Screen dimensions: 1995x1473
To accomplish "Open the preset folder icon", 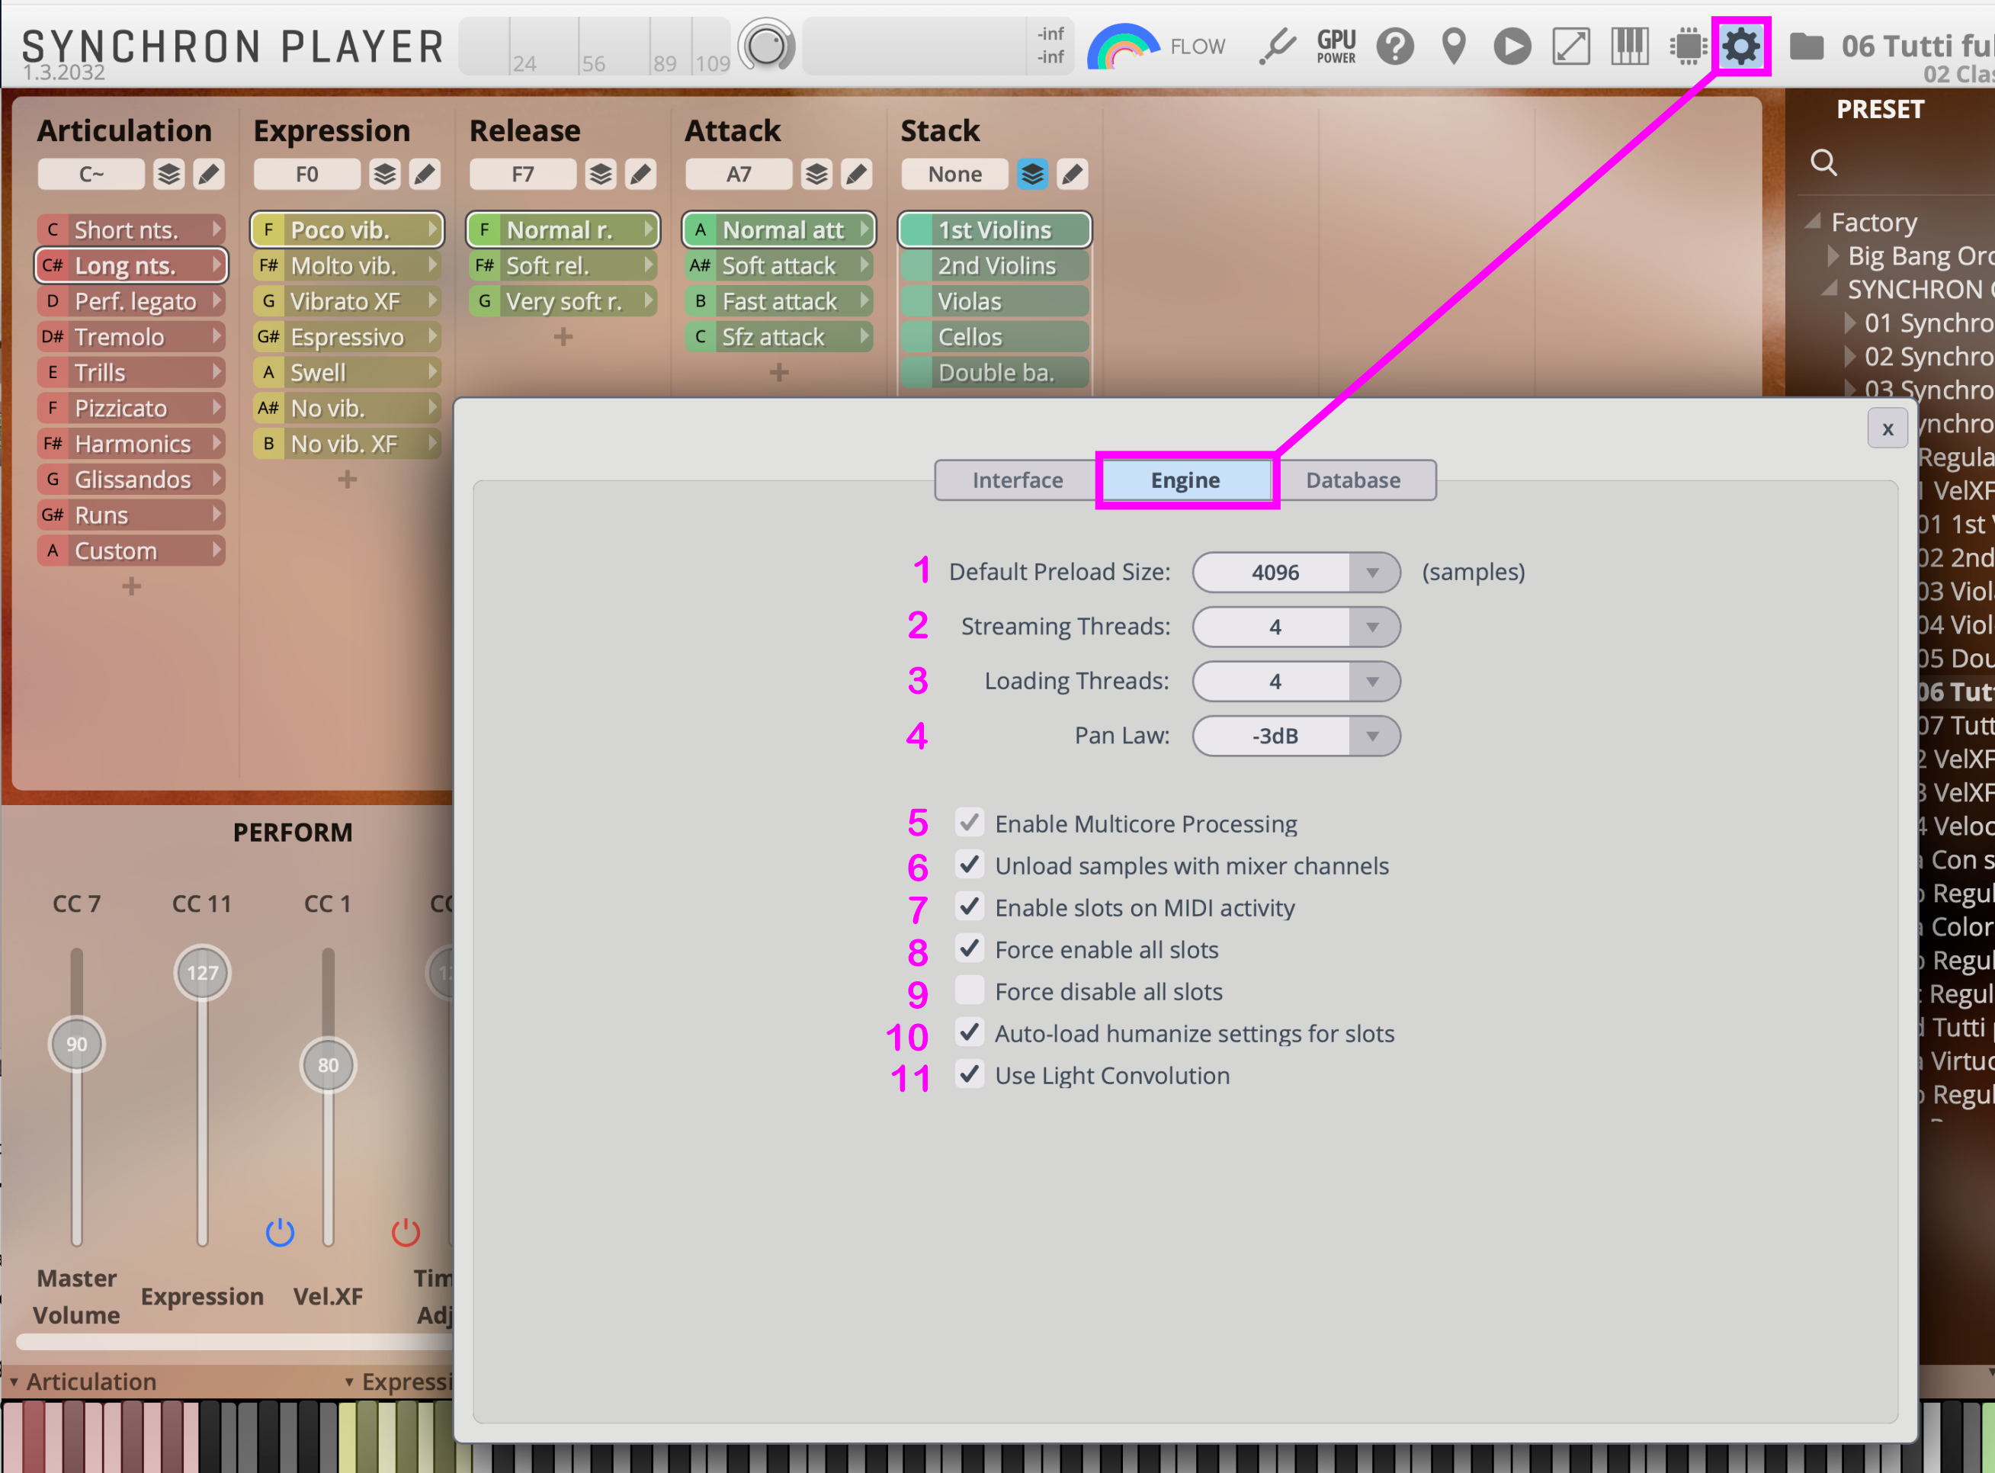I will click(1806, 47).
